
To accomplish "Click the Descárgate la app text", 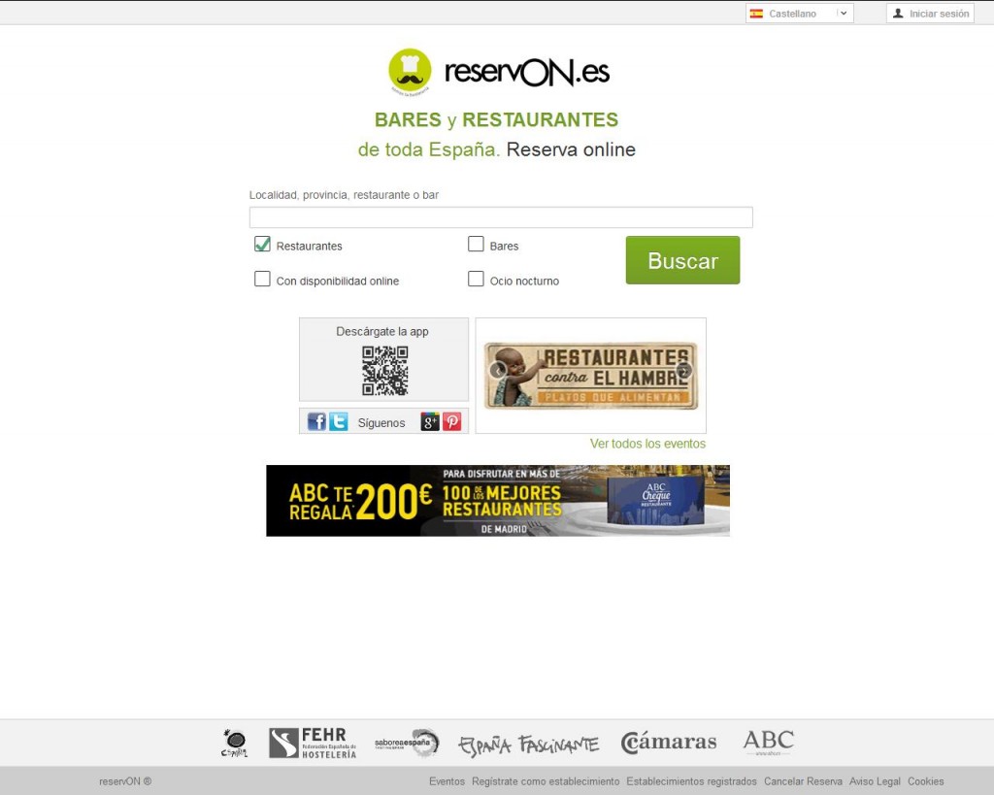I will 382,332.
